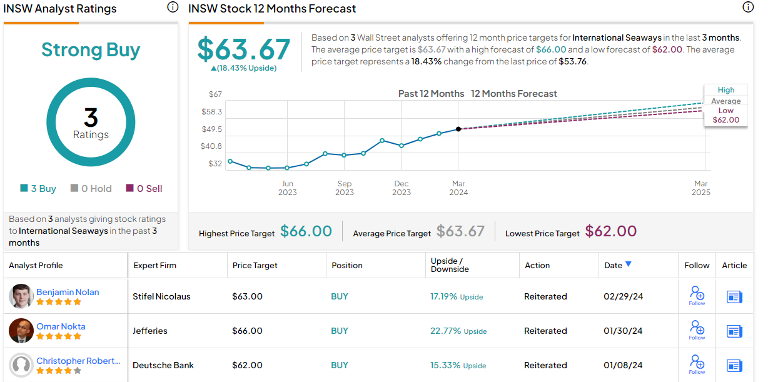
Task: Click the March 2024 chart data point
Action: click(458, 129)
